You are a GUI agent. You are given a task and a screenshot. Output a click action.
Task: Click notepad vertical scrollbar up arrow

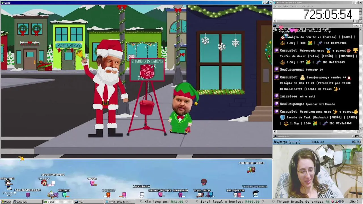pos(361,10)
